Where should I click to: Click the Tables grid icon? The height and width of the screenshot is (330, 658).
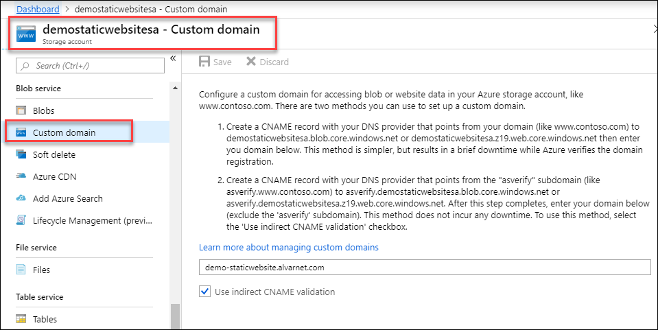(x=21, y=319)
